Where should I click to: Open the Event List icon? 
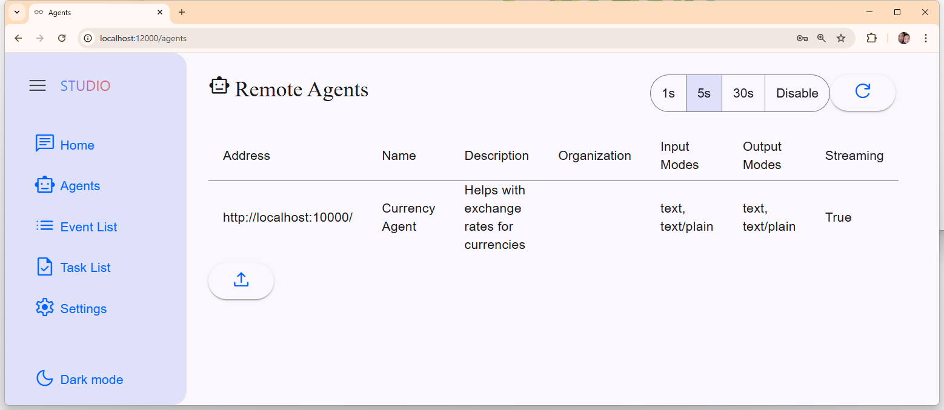[x=45, y=226]
